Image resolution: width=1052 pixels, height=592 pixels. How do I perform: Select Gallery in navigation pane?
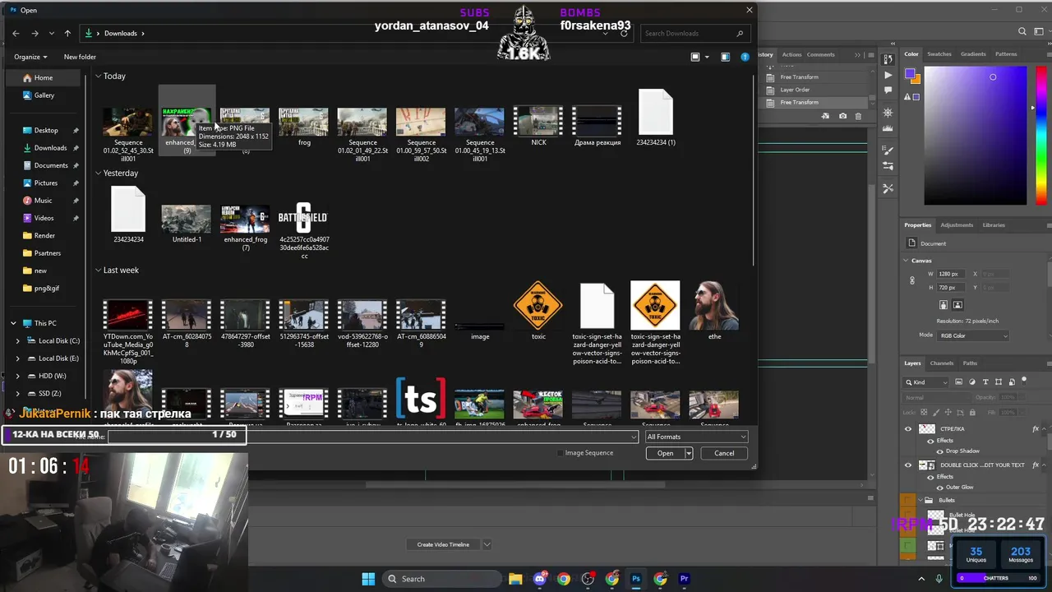tap(44, 95)
